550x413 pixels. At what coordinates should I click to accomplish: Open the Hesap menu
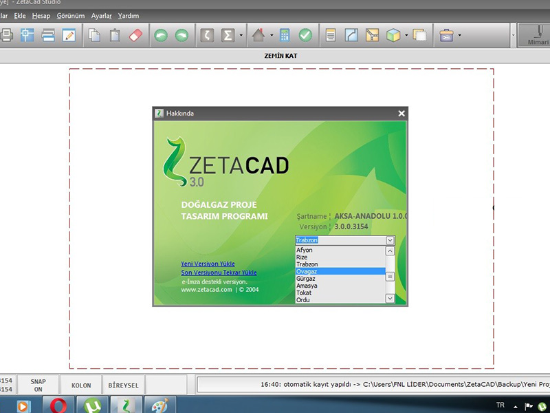(x=41, y=16)
